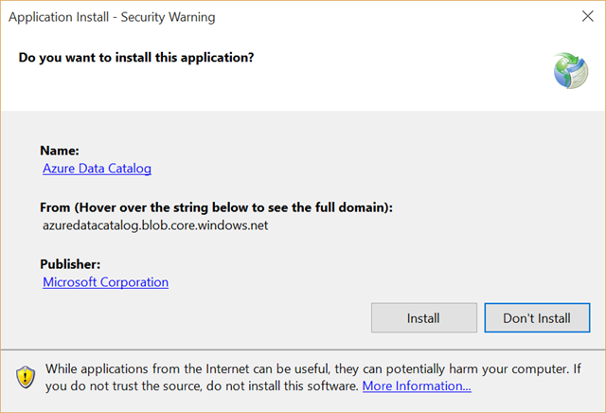606x413 pixels.
Task: Click the From (Hover over the string) label
Action: 216,207
